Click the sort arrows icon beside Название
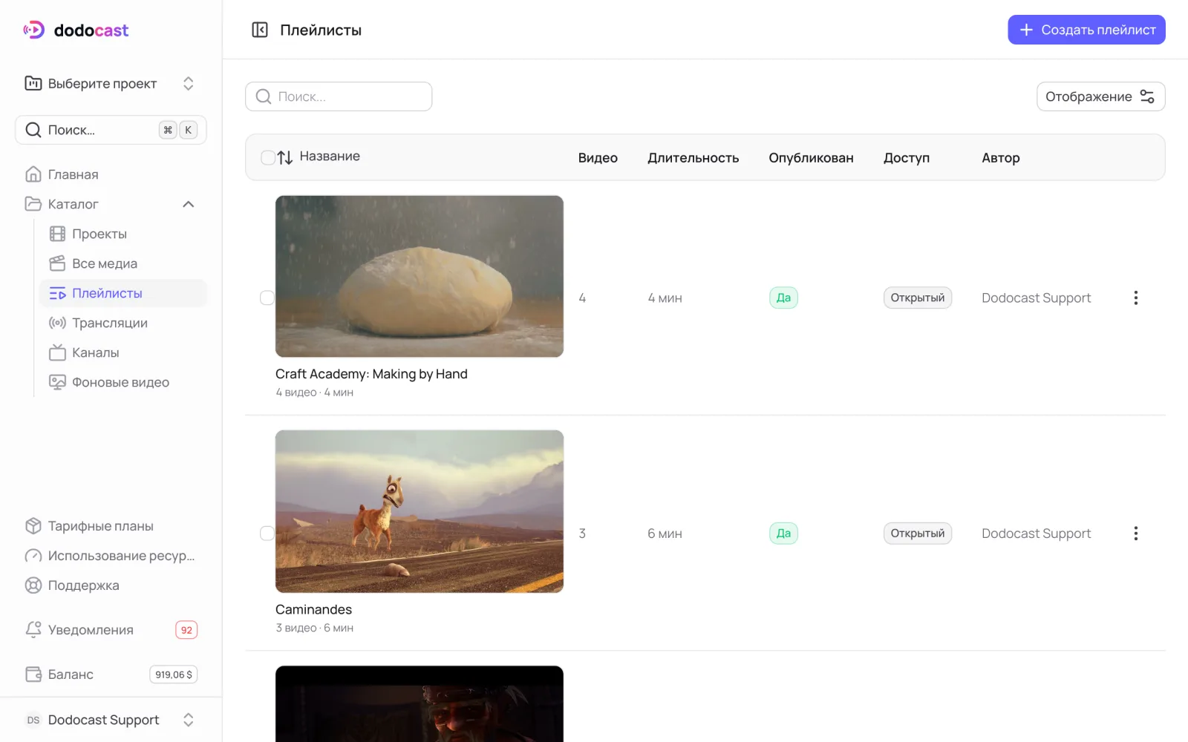Screen dimensions: 1188x742 pos(285,157)
